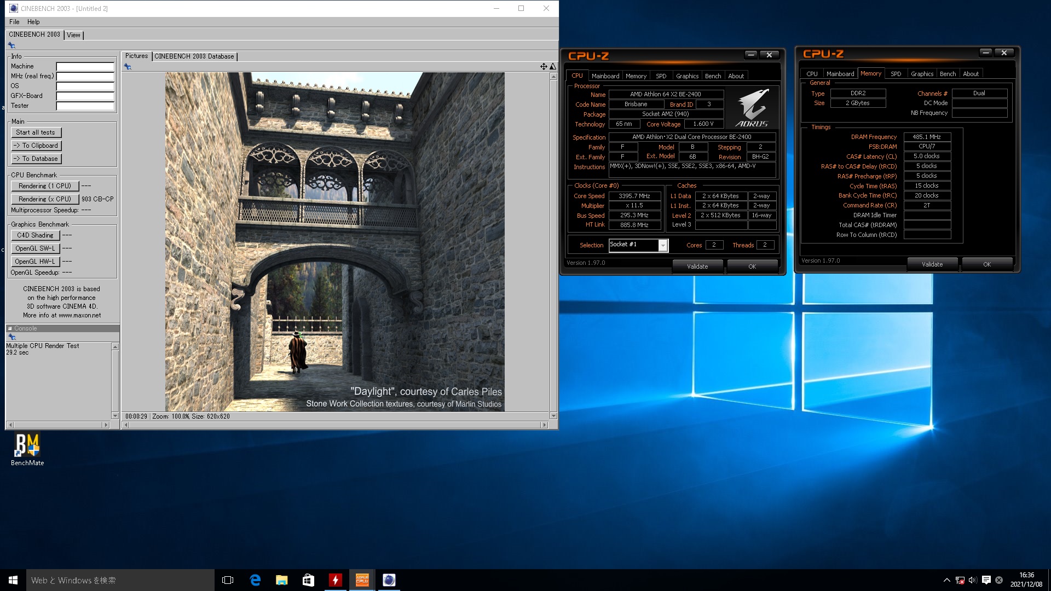Screen dimensions: 1051x591
Task: Click the pin icon in Pictures panel
Action: click(128, 67)
